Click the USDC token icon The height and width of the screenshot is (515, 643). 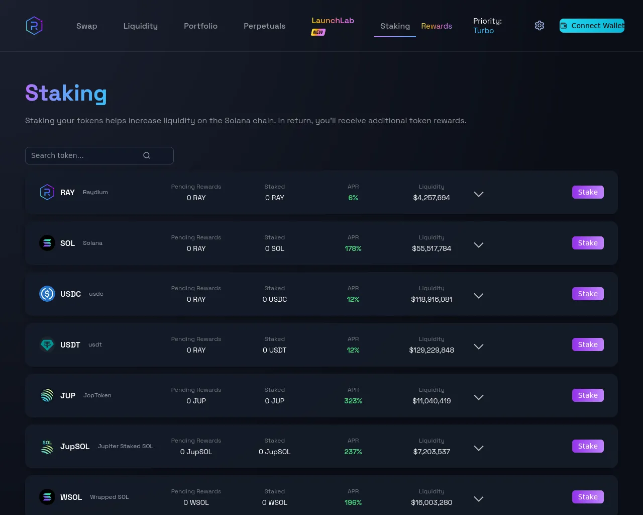pos(47,294)
